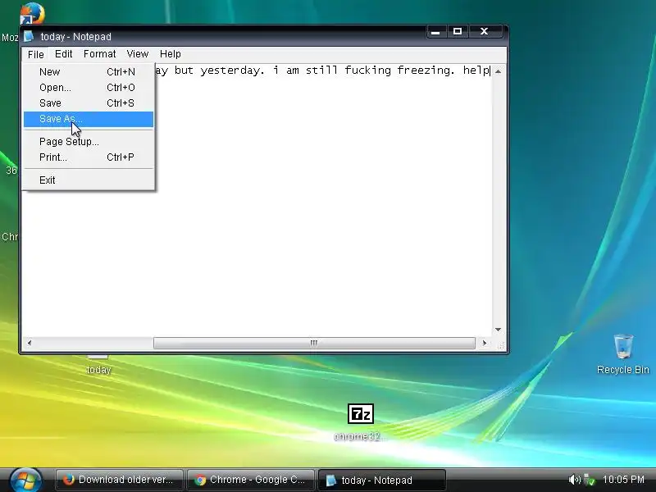Open the Edit menu
Viewport: 656px width, 492px height.
[x=64, y=54]
